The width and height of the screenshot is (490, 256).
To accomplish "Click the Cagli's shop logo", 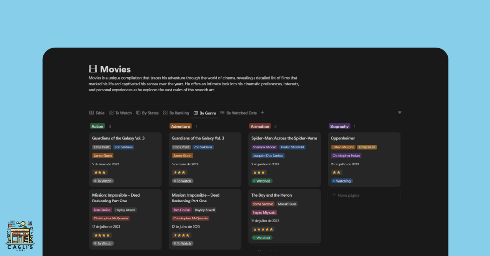I will pyautogui.click(x=20, y=236).
